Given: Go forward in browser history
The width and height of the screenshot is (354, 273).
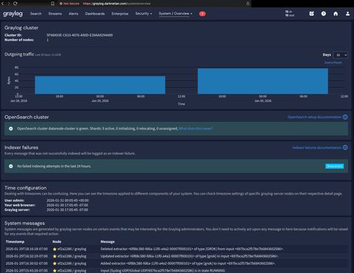Looking at the screenshot, I should point(9,4).
